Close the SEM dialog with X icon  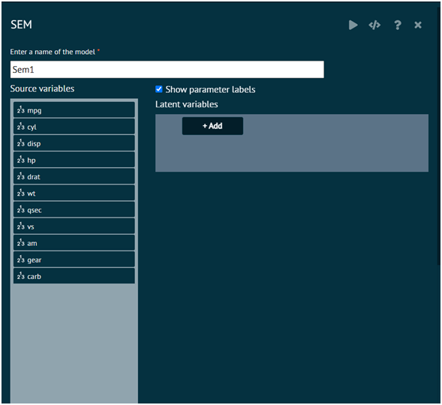418,25
